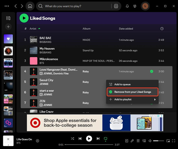Adjust the volume slider

[x=159, y=141]
